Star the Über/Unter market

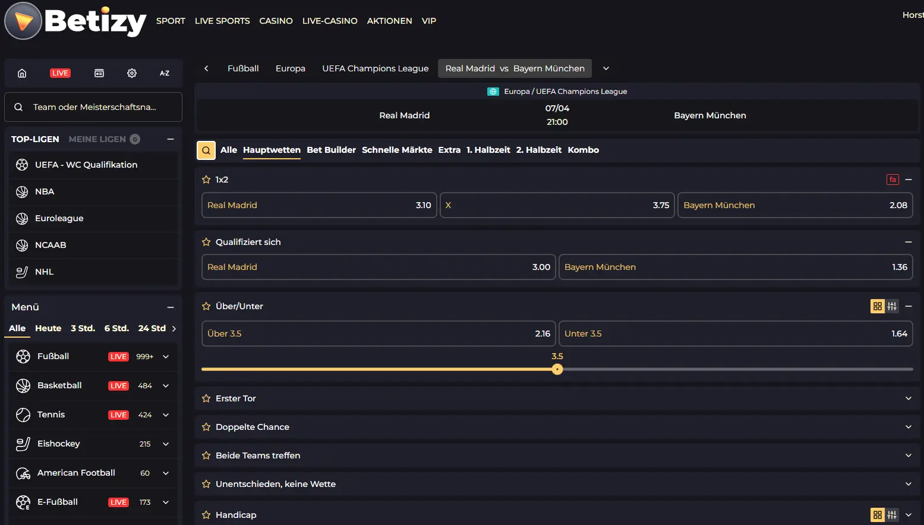click(x=206, y=306)
